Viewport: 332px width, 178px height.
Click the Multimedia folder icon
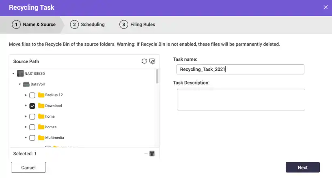[41, 138]
